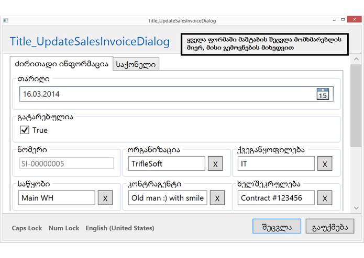
Task: Click the ორგანიზაცია group label
Action: click(154, 150)
